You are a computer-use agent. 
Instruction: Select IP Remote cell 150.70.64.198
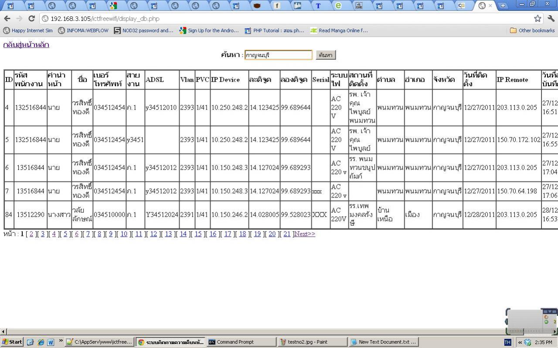coord(518,191)
